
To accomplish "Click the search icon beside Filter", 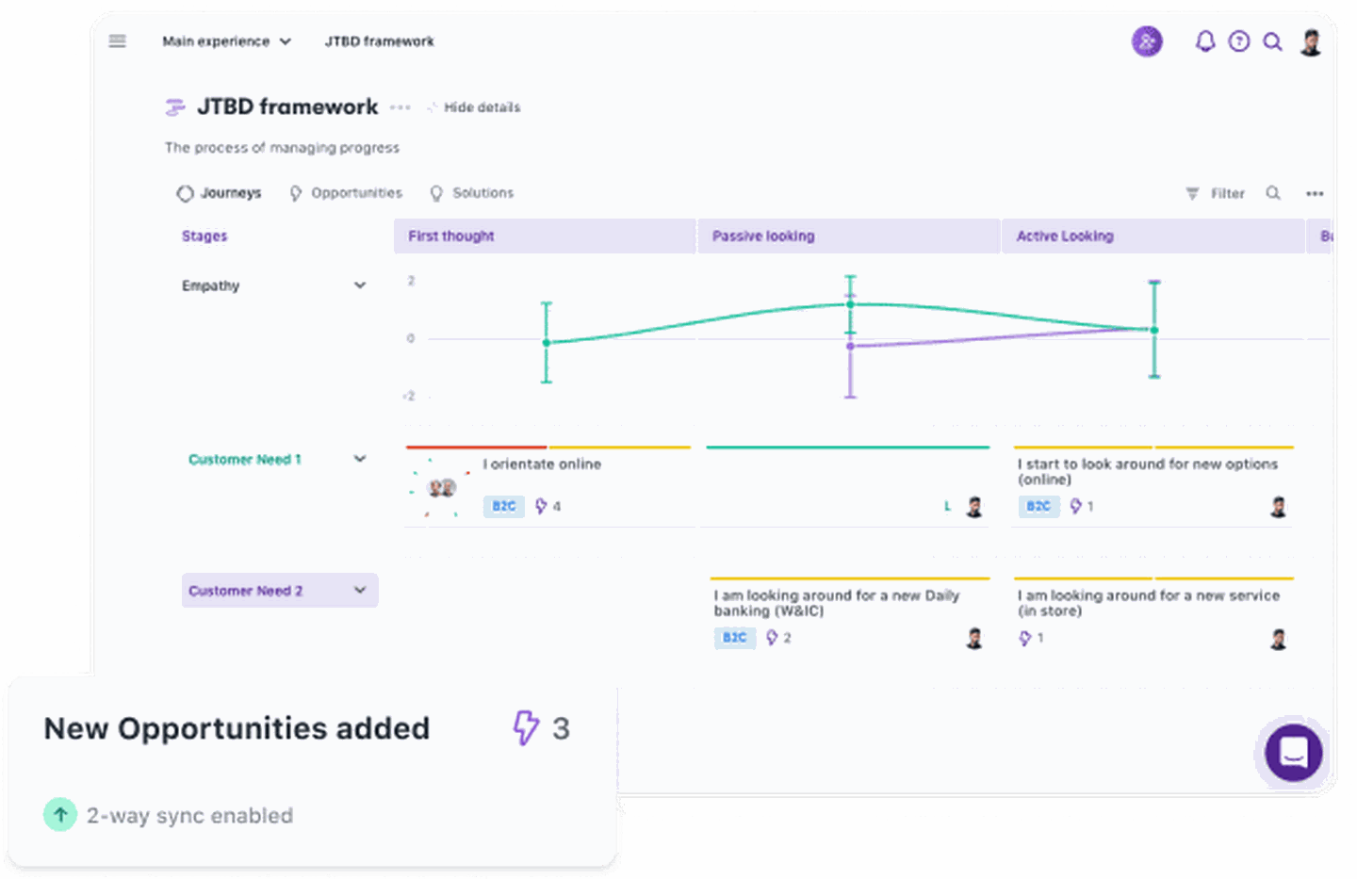I will point(1273,193).
